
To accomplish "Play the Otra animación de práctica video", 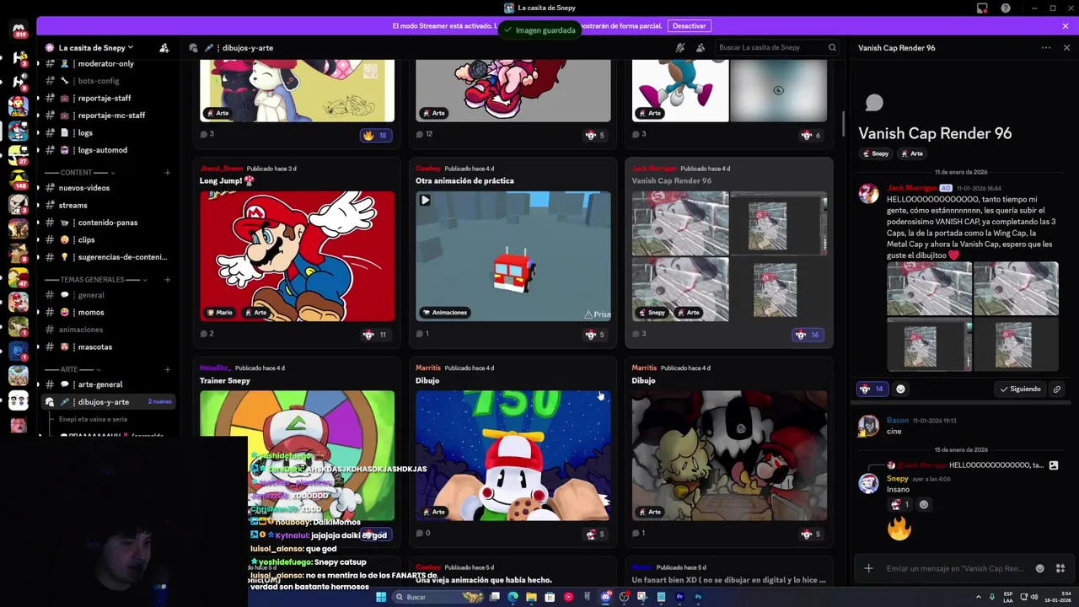I will click(425, 201).
